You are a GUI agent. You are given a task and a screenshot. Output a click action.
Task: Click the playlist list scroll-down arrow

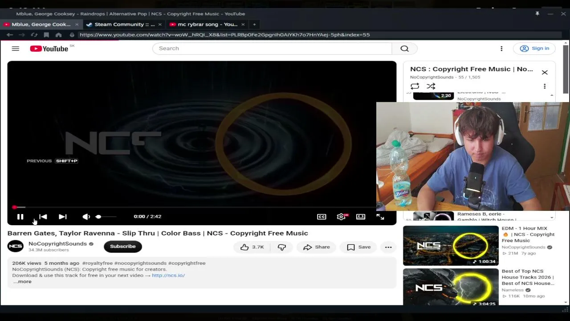pyautogui.click(x=552, y=218)
